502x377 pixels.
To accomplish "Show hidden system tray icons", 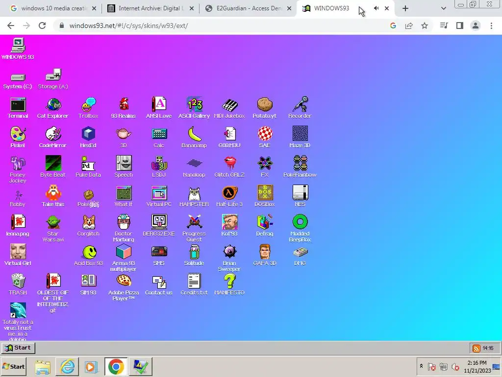I will [421, 366].
